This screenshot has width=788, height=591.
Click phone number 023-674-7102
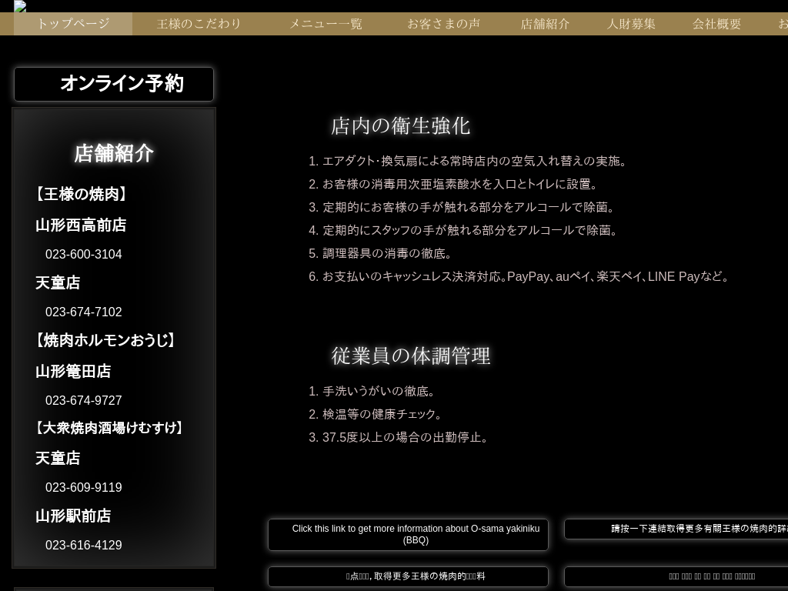tap(84, 312)
